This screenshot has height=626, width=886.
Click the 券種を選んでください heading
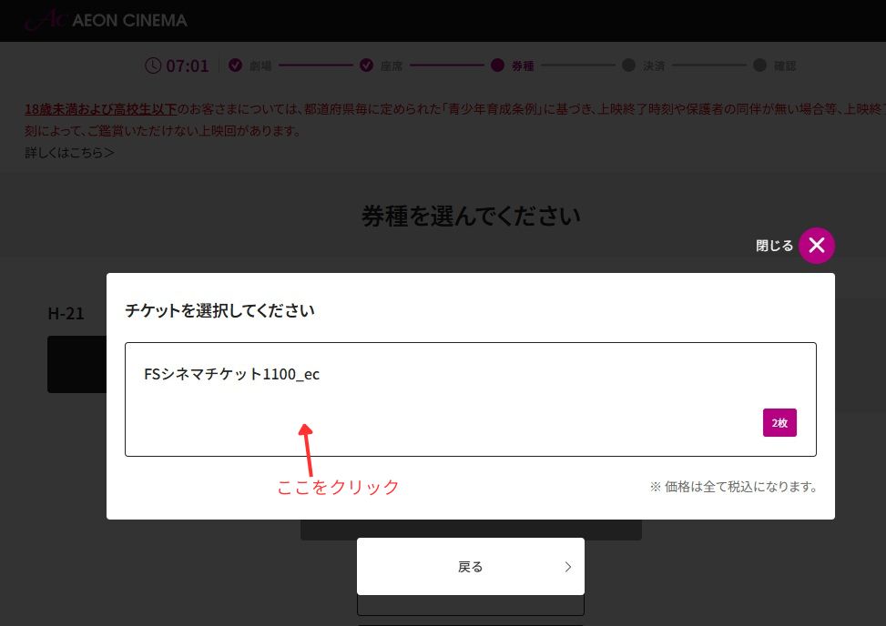click(x=470, y=217)
